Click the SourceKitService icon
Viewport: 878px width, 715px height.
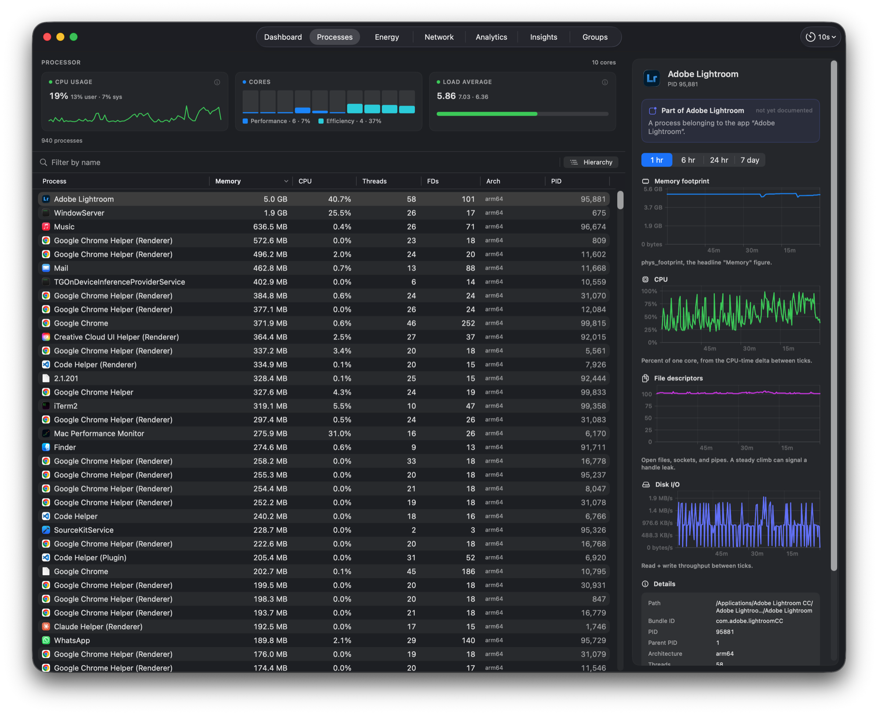click(46, 530)
